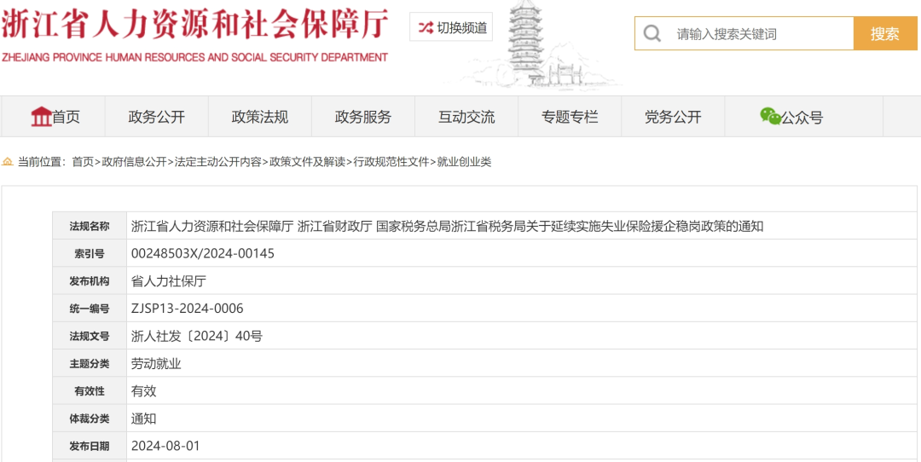Navigate to 法定主动公开内容 breadcrumb
Viewport: 921px width, 462px height.
[218, 162]
